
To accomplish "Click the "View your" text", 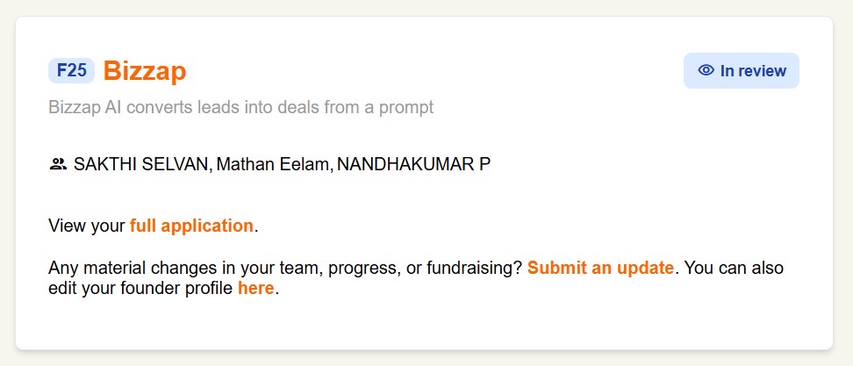I will coord(87,226).
